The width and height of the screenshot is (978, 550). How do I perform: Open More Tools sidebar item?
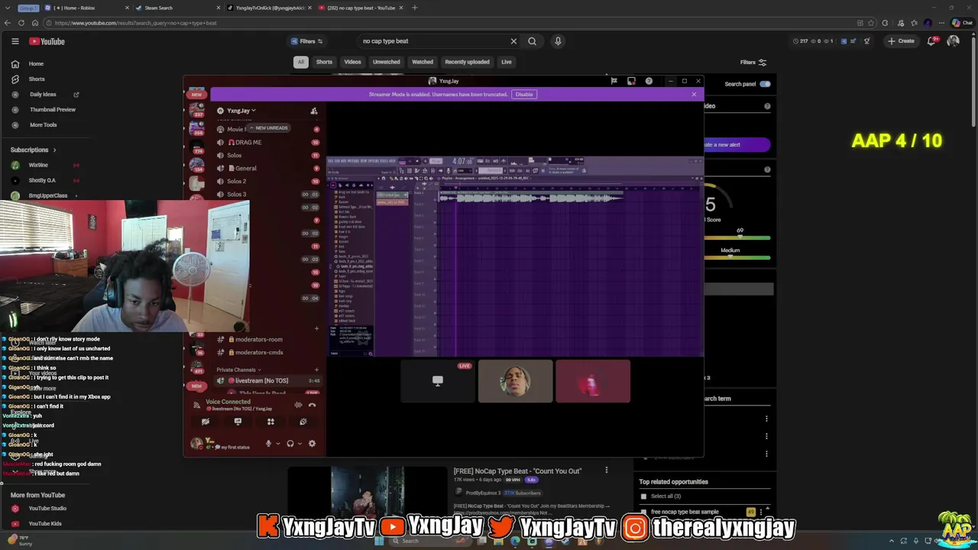click(43, 125)
